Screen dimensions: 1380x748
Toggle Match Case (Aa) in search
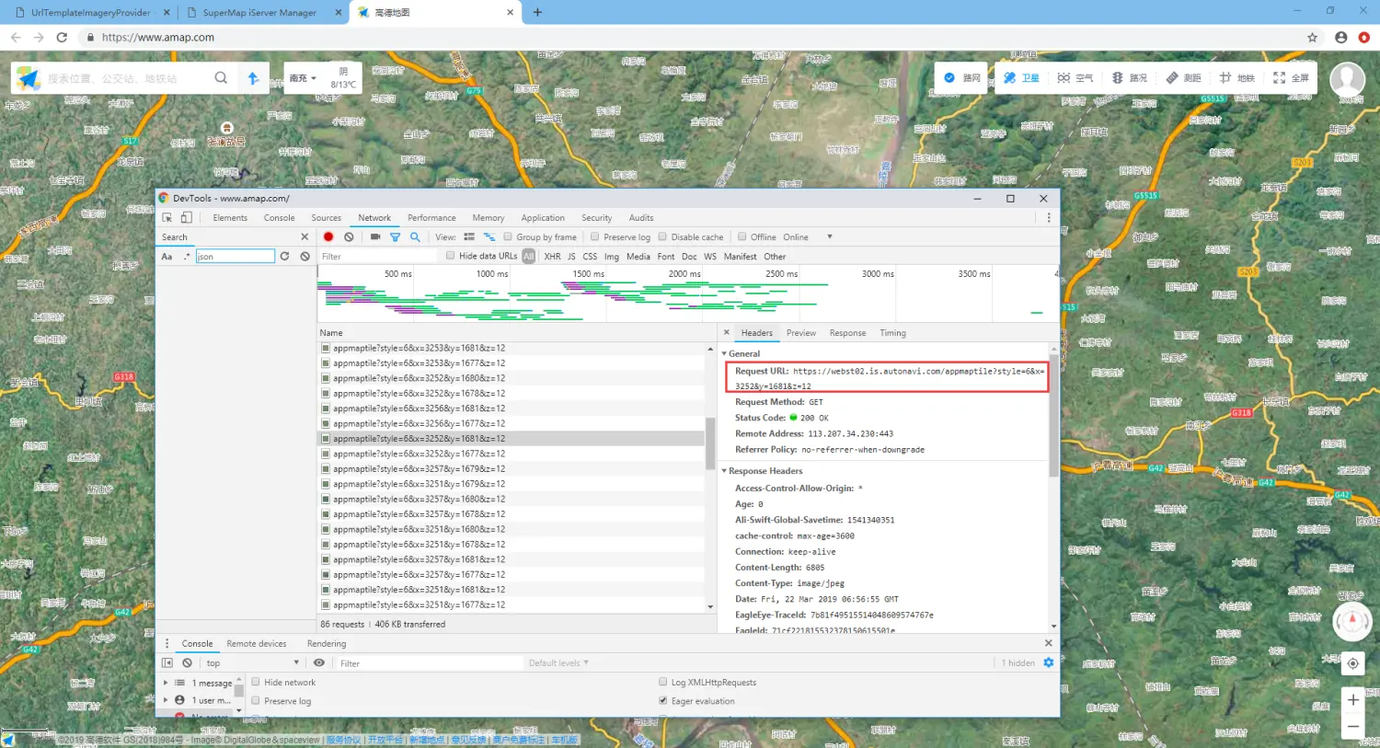[167, 257]
